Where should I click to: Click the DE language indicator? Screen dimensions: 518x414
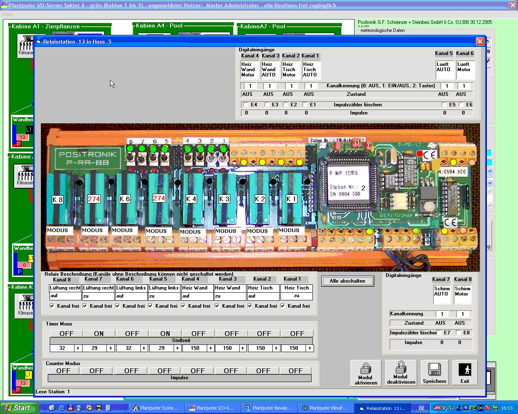pyautogui.click(x=421, y=408)
